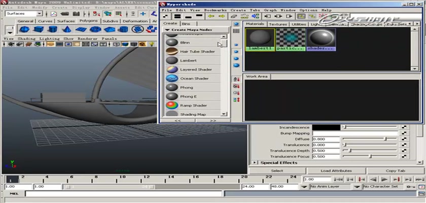The image size is (426, 203).
Task: Click the go to start of range button
Action: click(x=338, y=179)
